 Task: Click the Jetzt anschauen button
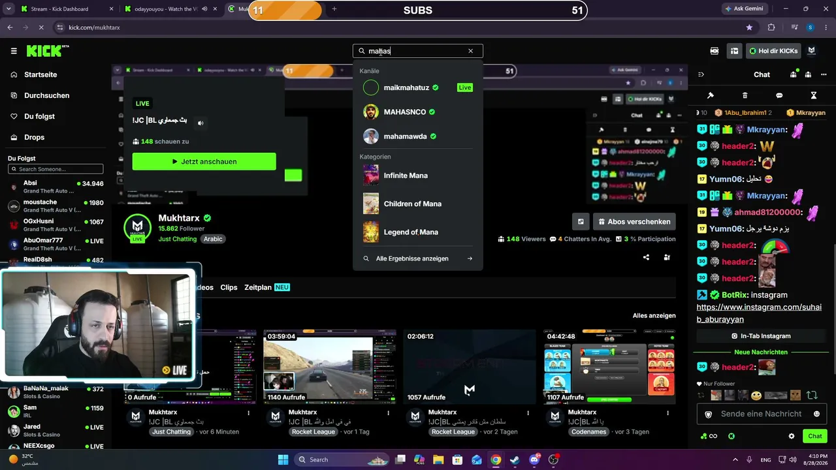[x=204, y=161]
